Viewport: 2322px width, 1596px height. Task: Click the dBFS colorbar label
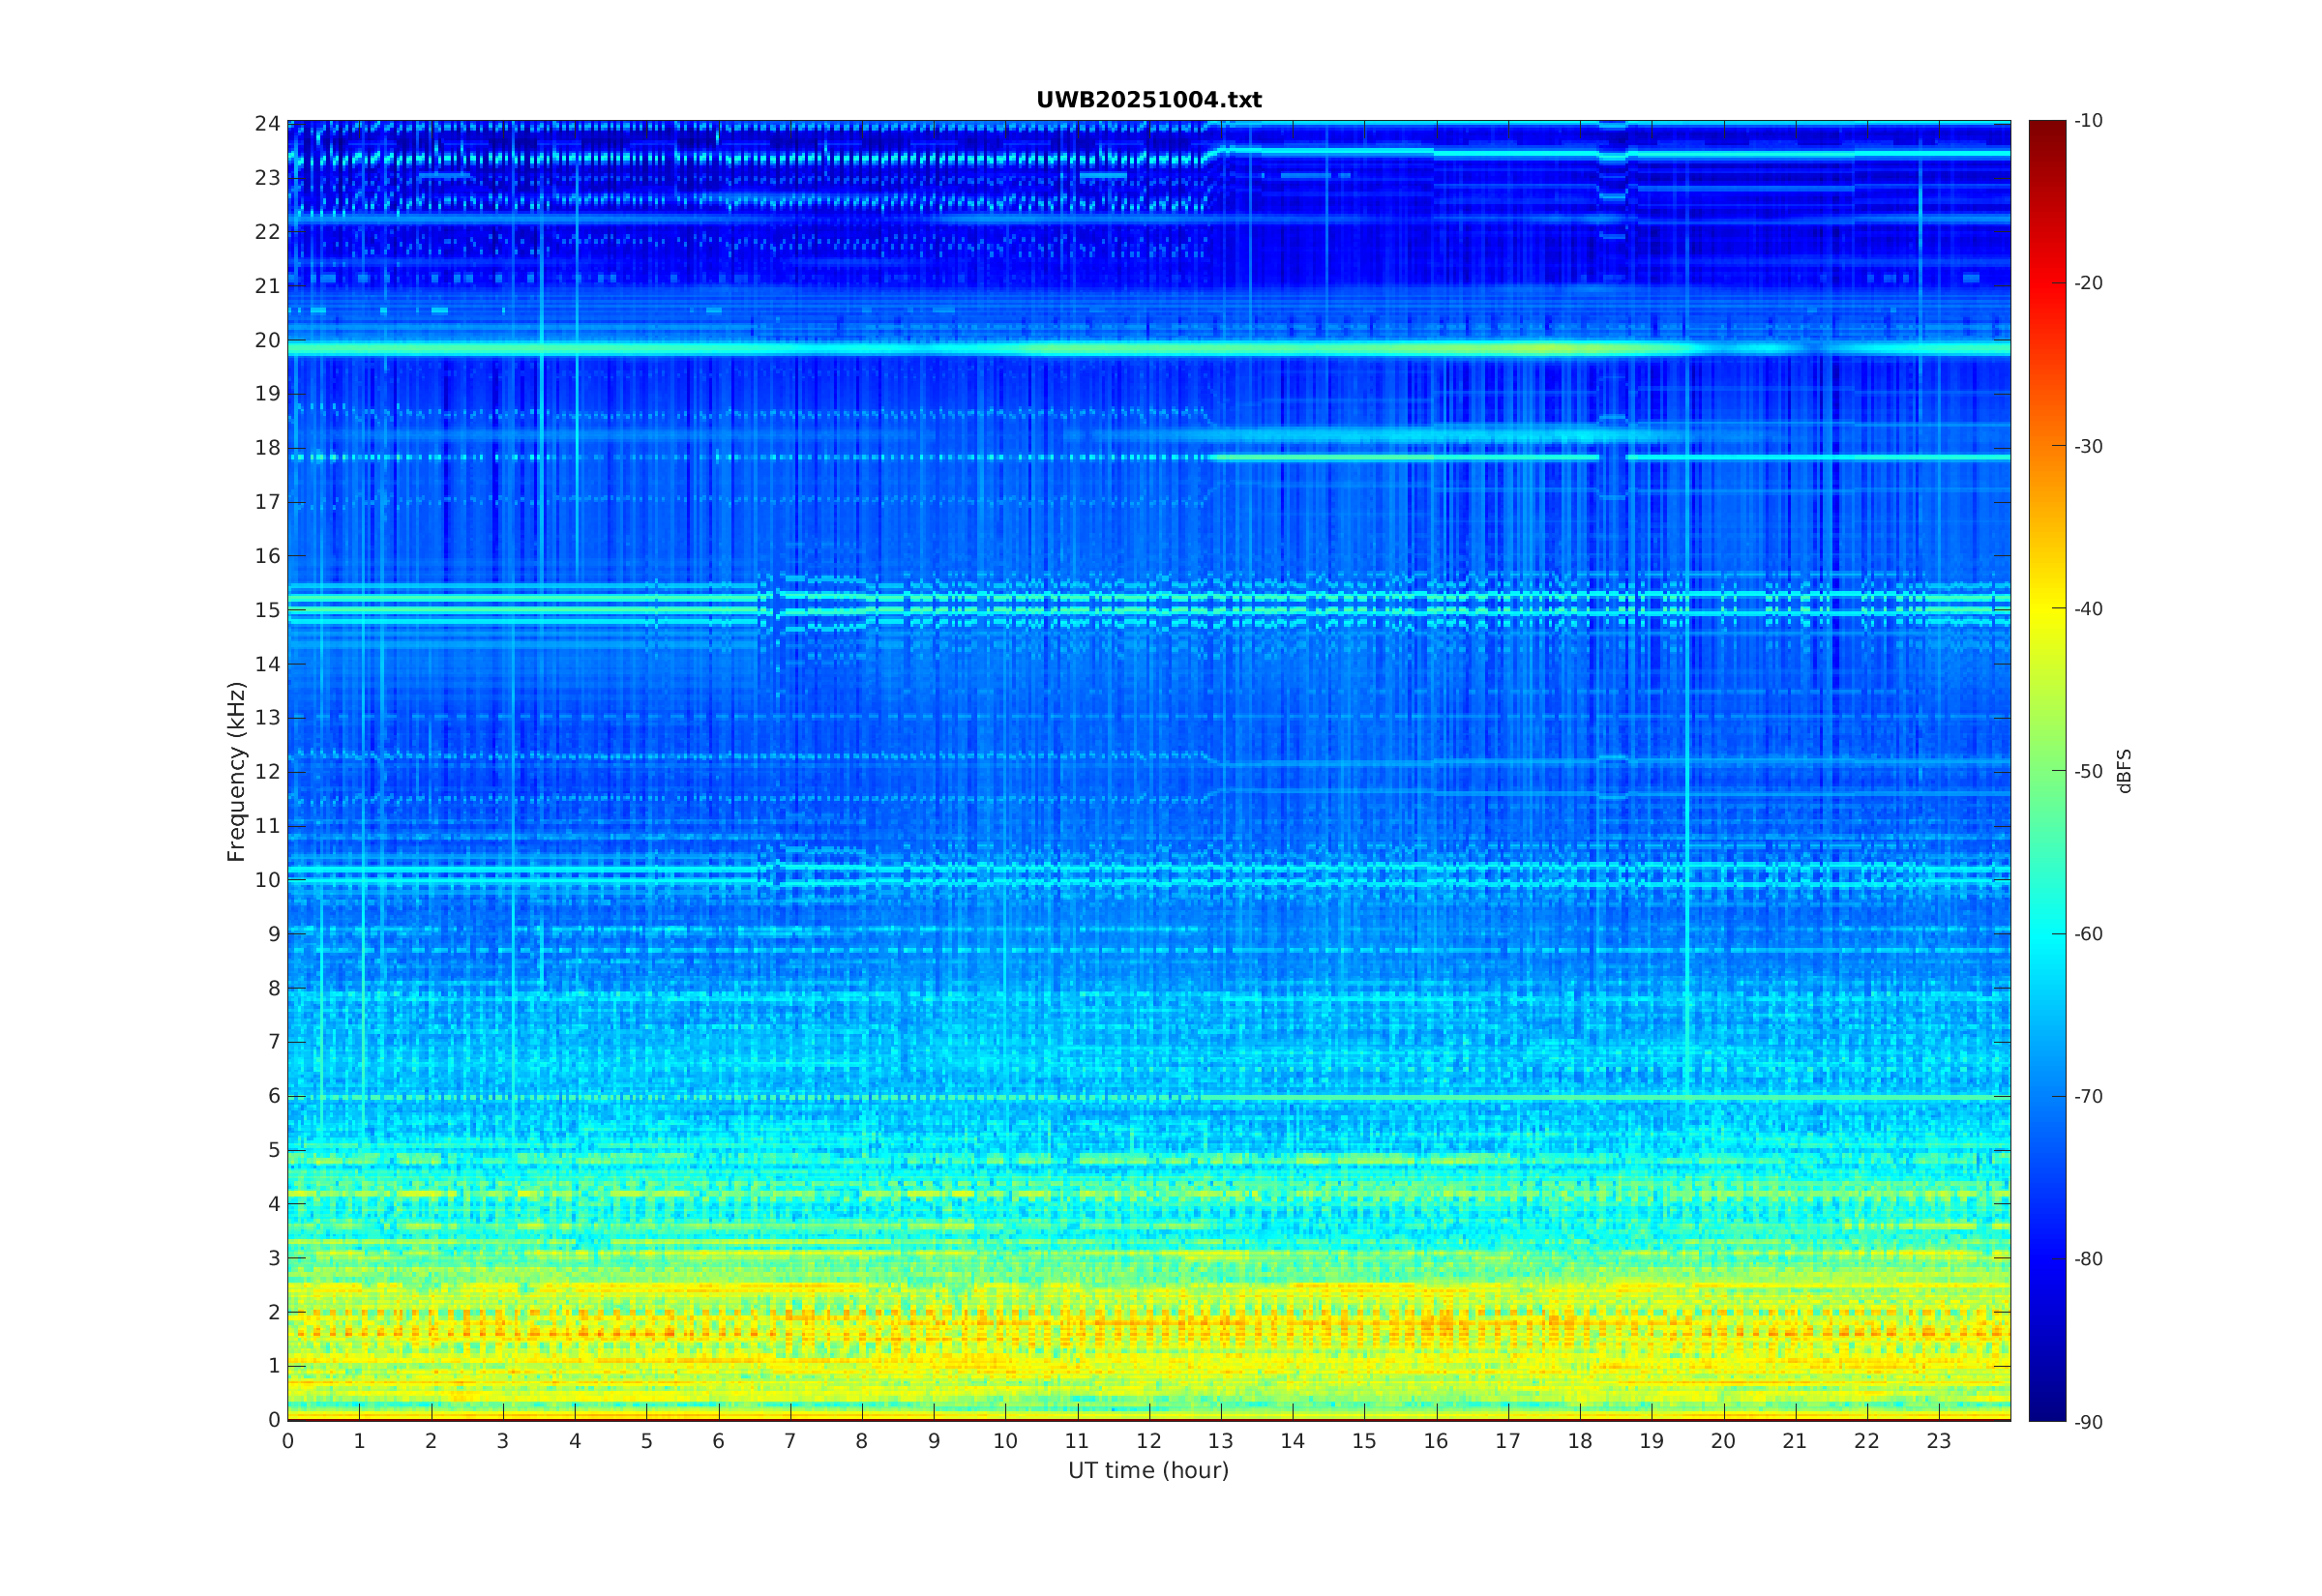[2124, 771]
